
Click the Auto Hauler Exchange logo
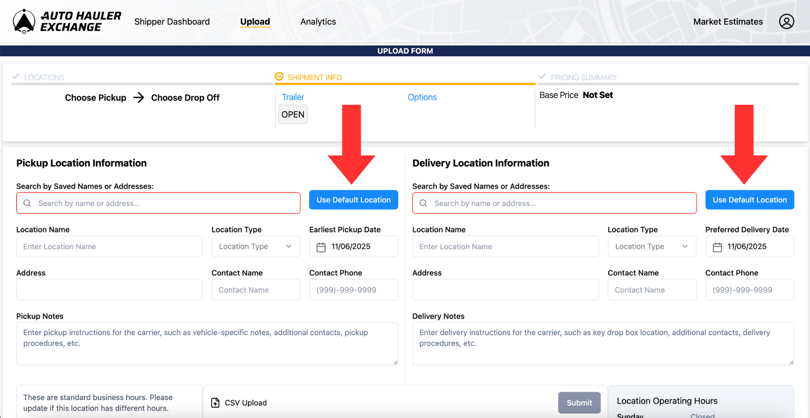[65, 21]
